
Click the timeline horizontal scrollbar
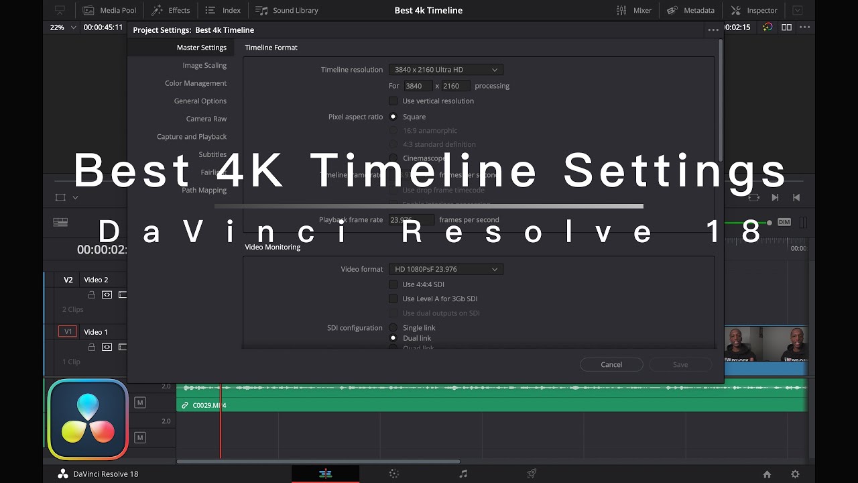318,461
